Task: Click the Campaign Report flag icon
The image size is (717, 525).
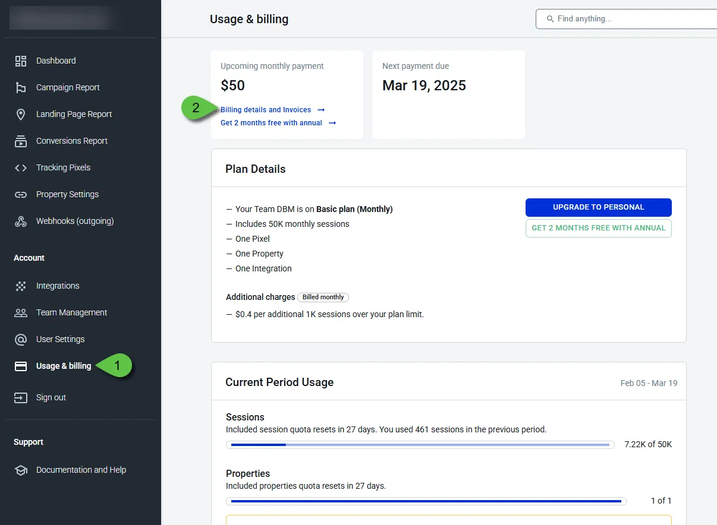Action: click(x=21, y=87)
